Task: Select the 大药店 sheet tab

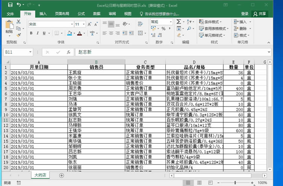Action: click(x=40, y=175)
